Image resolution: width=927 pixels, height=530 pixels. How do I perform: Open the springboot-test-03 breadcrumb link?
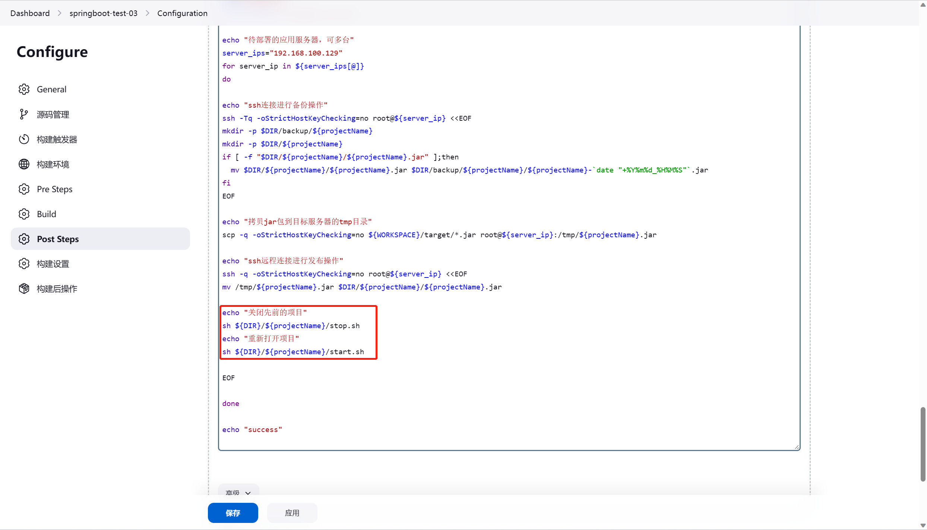pyautogui.click(x=103, y=13)
